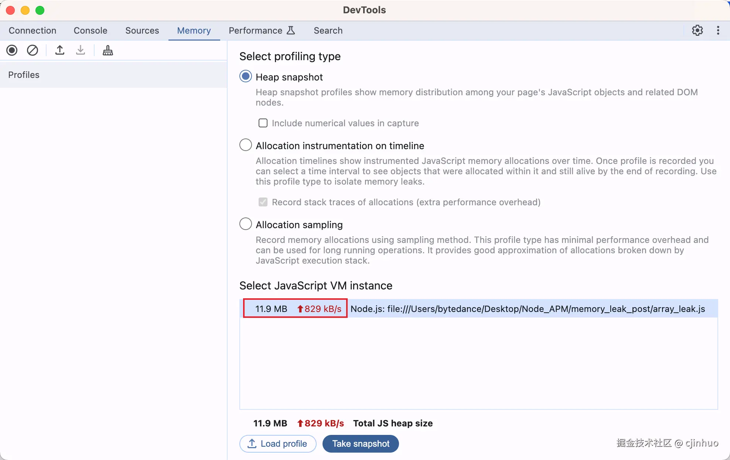Click the Profiles sidebar header
Screen dimensions: 730x460
tap(24, 75)
